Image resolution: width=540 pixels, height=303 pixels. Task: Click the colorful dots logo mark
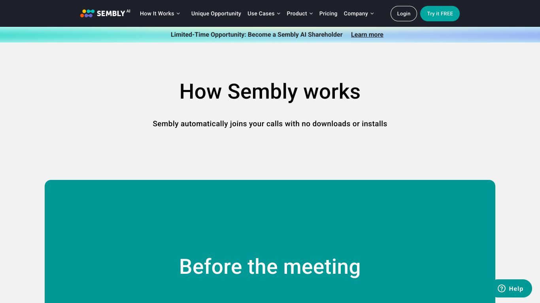coord(87,13)
